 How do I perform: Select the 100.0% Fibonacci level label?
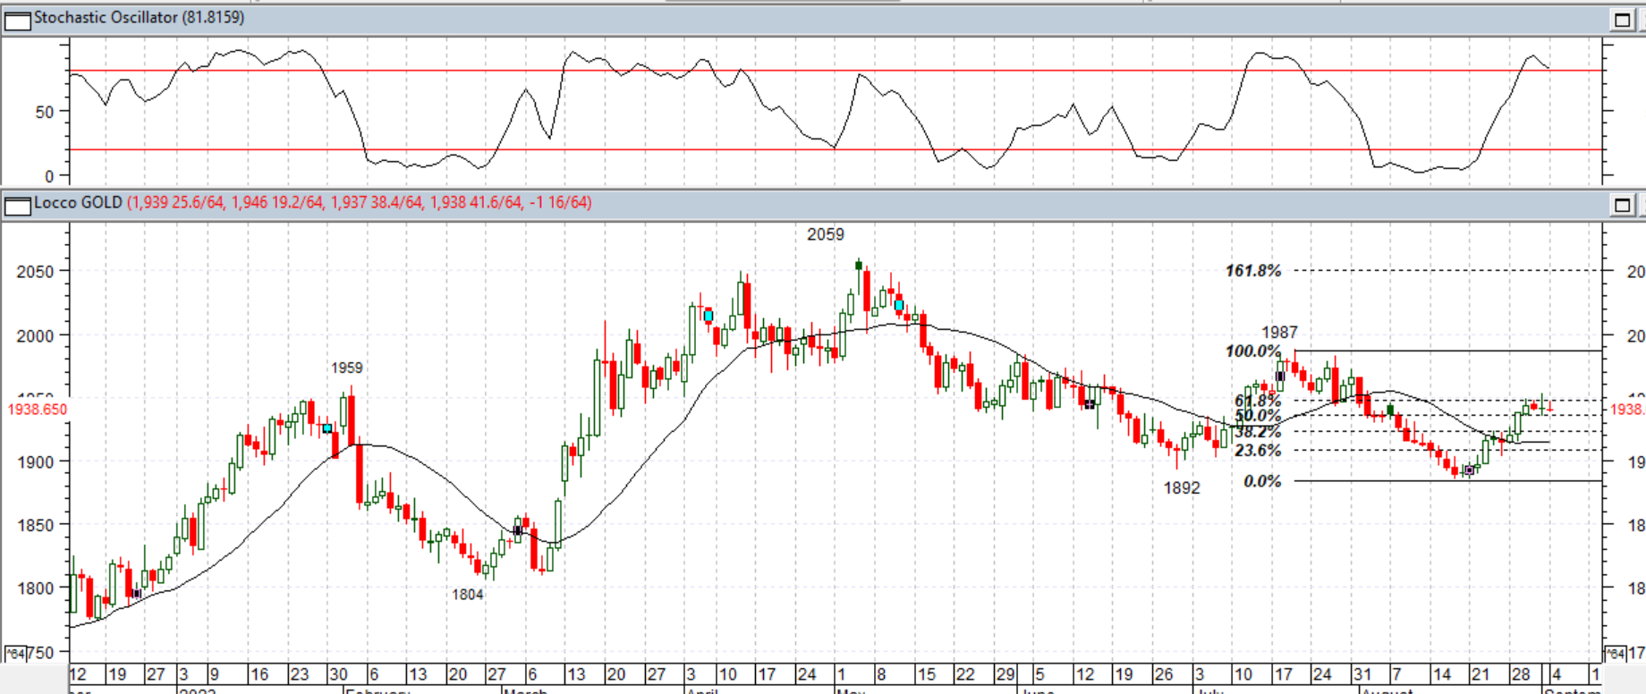[x=1253, y=351]
